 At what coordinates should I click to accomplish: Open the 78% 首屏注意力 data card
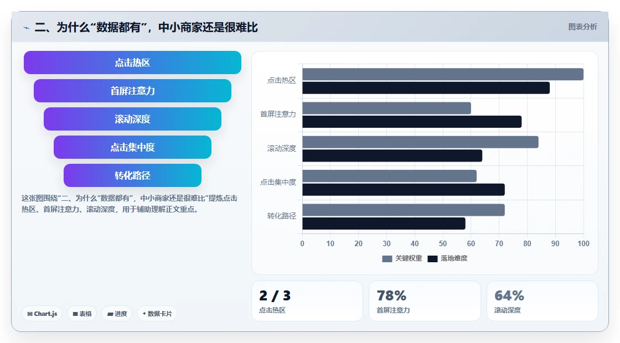pyautogui.click(x=425, y=301)
